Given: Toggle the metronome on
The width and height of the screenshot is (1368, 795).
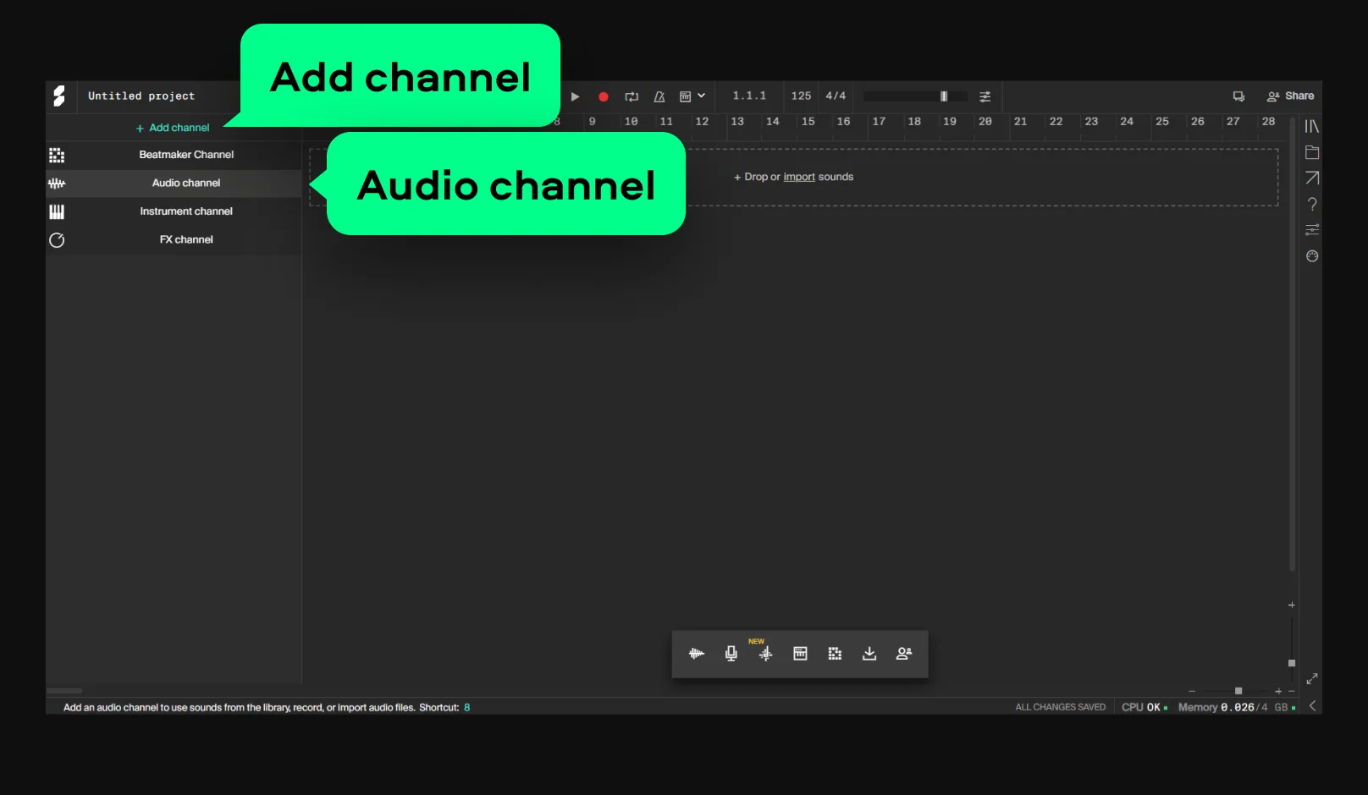Looking at the screenshot, I should coord(659,97).
